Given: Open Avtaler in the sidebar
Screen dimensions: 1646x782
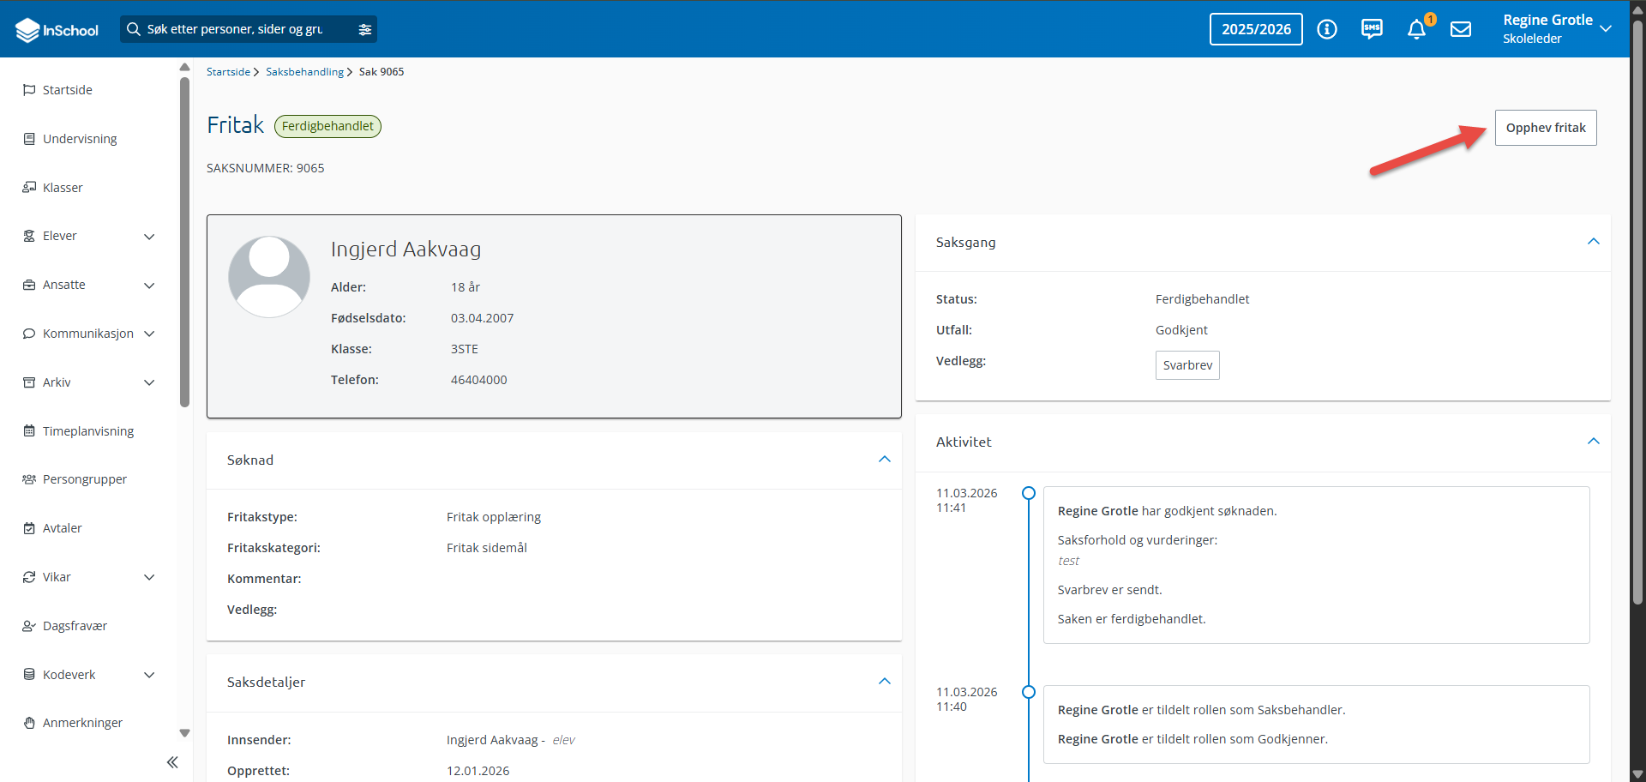Looking at the screenshot, I should click(x=63, y=528).
